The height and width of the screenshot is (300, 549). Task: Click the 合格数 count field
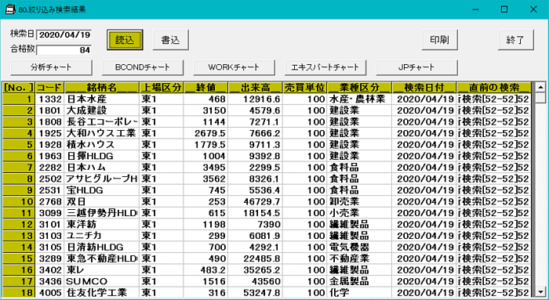64,50
